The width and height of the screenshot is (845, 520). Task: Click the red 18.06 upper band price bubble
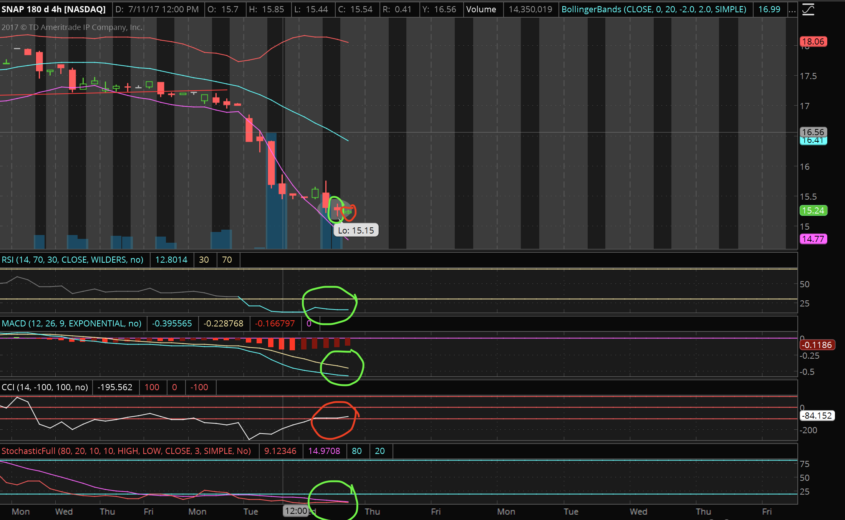[x=813, y=41]
